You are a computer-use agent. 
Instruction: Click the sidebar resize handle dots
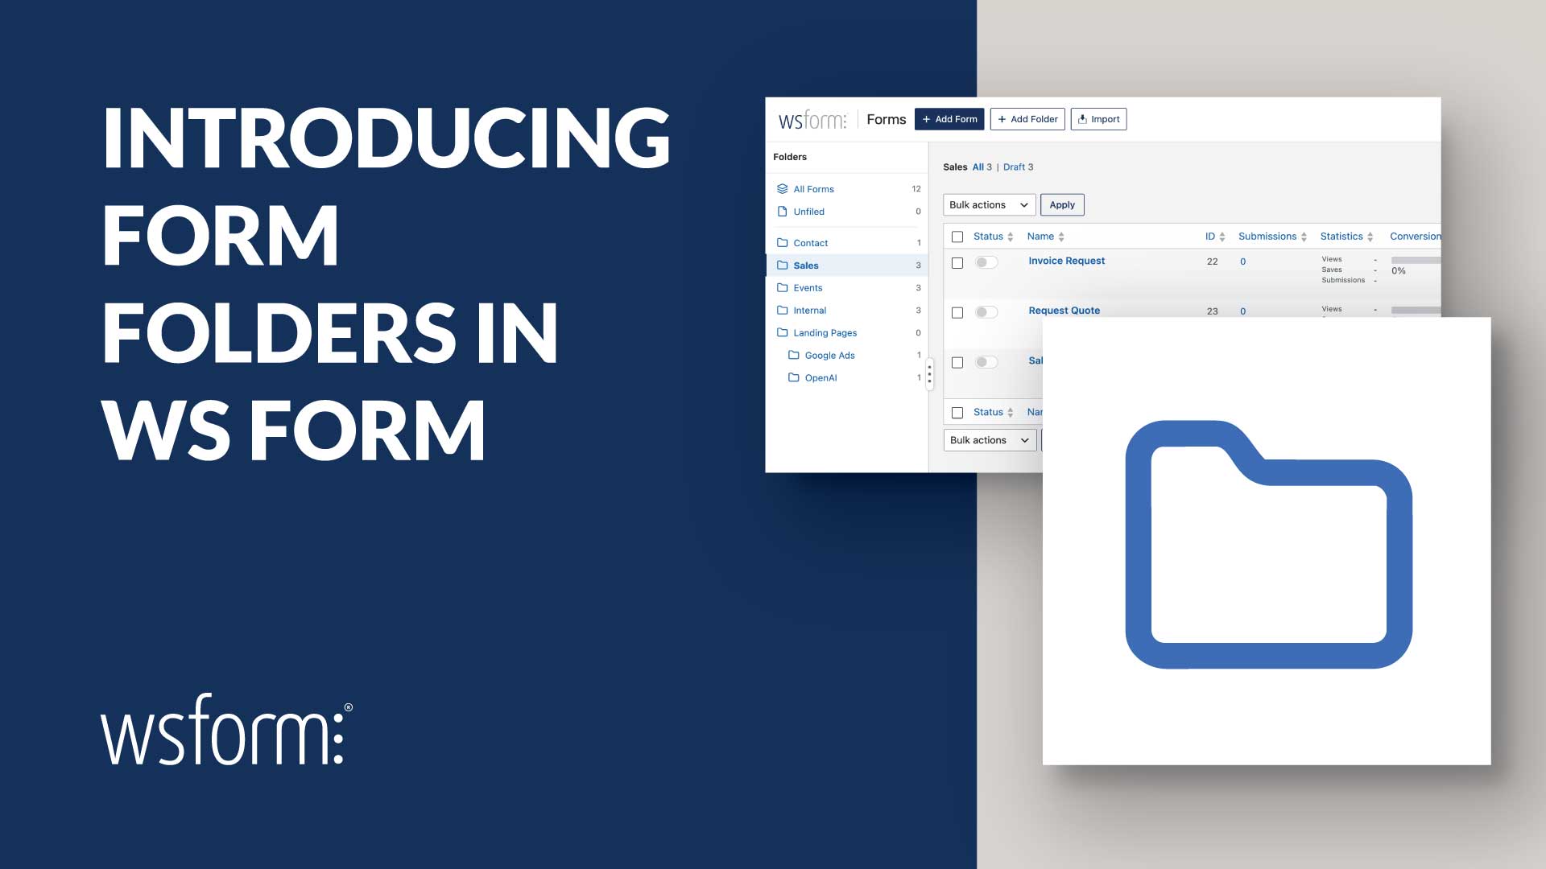tap(929, 374)
